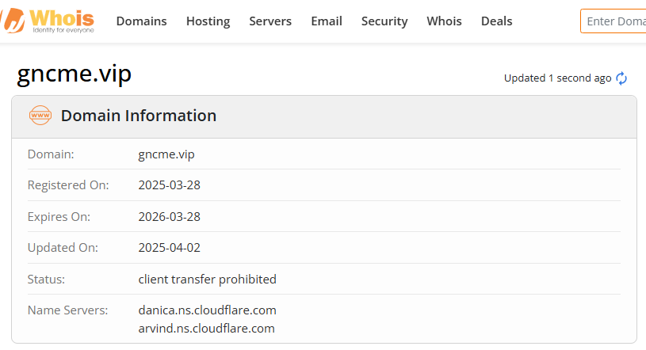Click the Enter Domain search field
Screen dimensions: 646x350
615,21
